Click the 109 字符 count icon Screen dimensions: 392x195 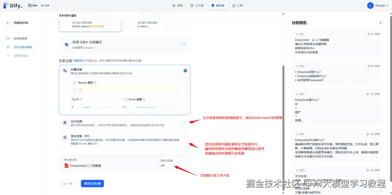tap(367, 134)
